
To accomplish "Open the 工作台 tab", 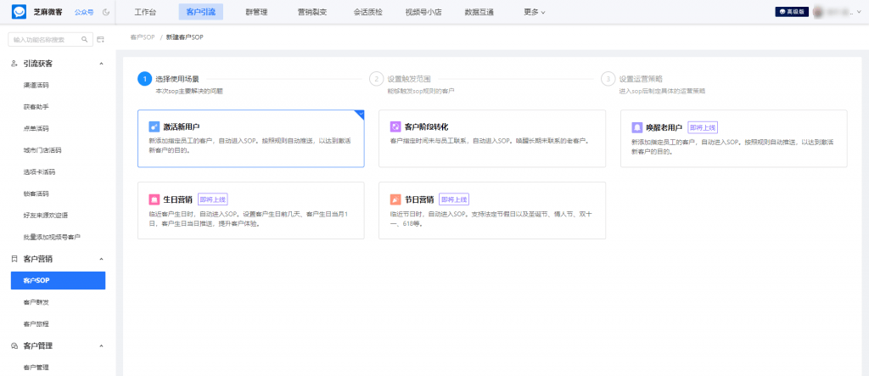I will (x=146, y=12).
